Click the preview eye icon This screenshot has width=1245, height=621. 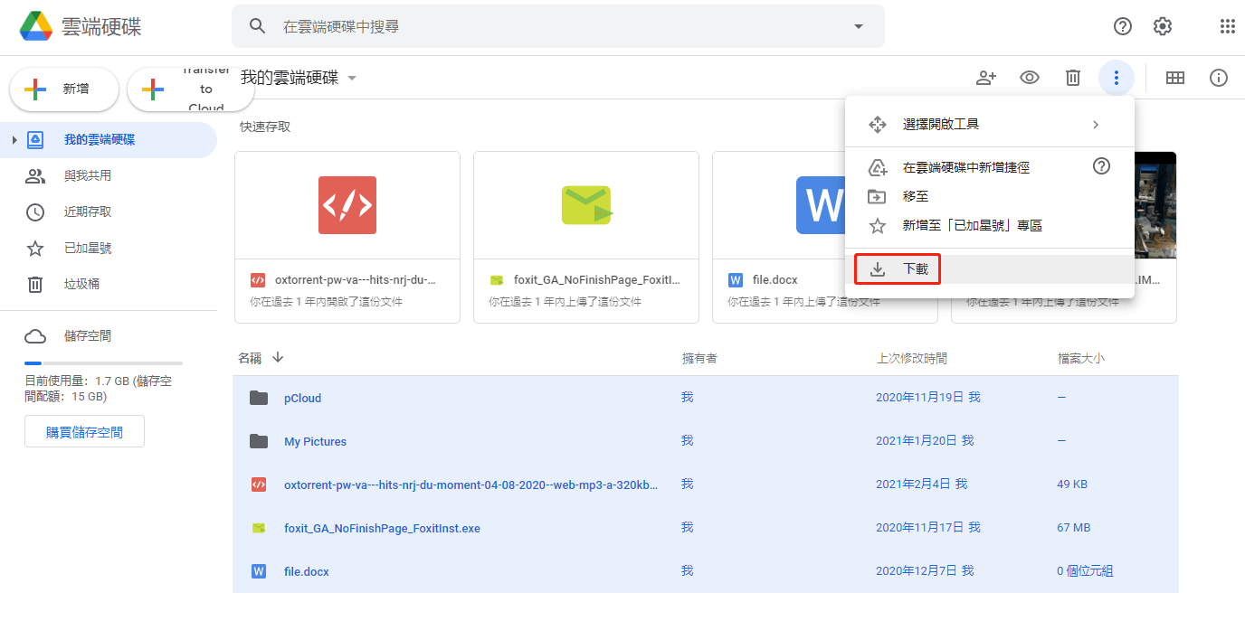(1029, 78)
